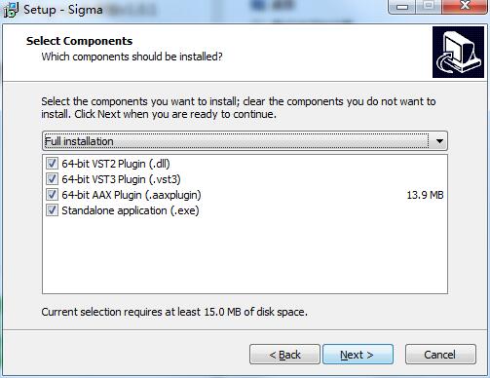490x378 pixels.
Task: Uncheck 64-bit VST2 Plugin (.dll) checkbox
Action: click(52, 164)
